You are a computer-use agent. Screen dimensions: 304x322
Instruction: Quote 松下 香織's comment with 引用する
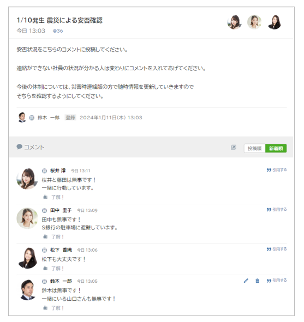pyautogui.click(x=277, y=249)
